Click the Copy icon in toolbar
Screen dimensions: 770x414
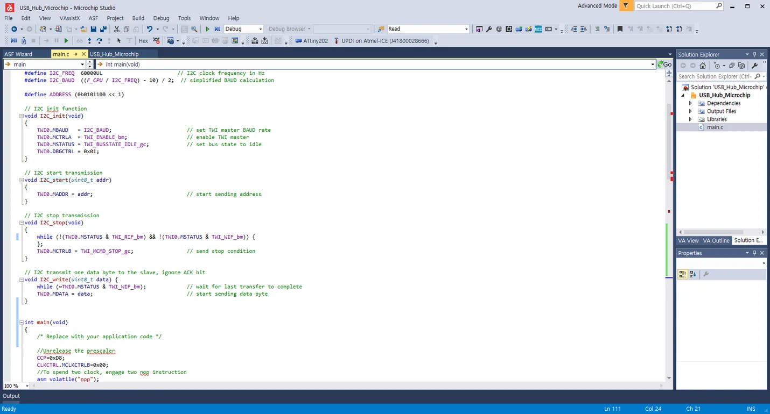126,29
